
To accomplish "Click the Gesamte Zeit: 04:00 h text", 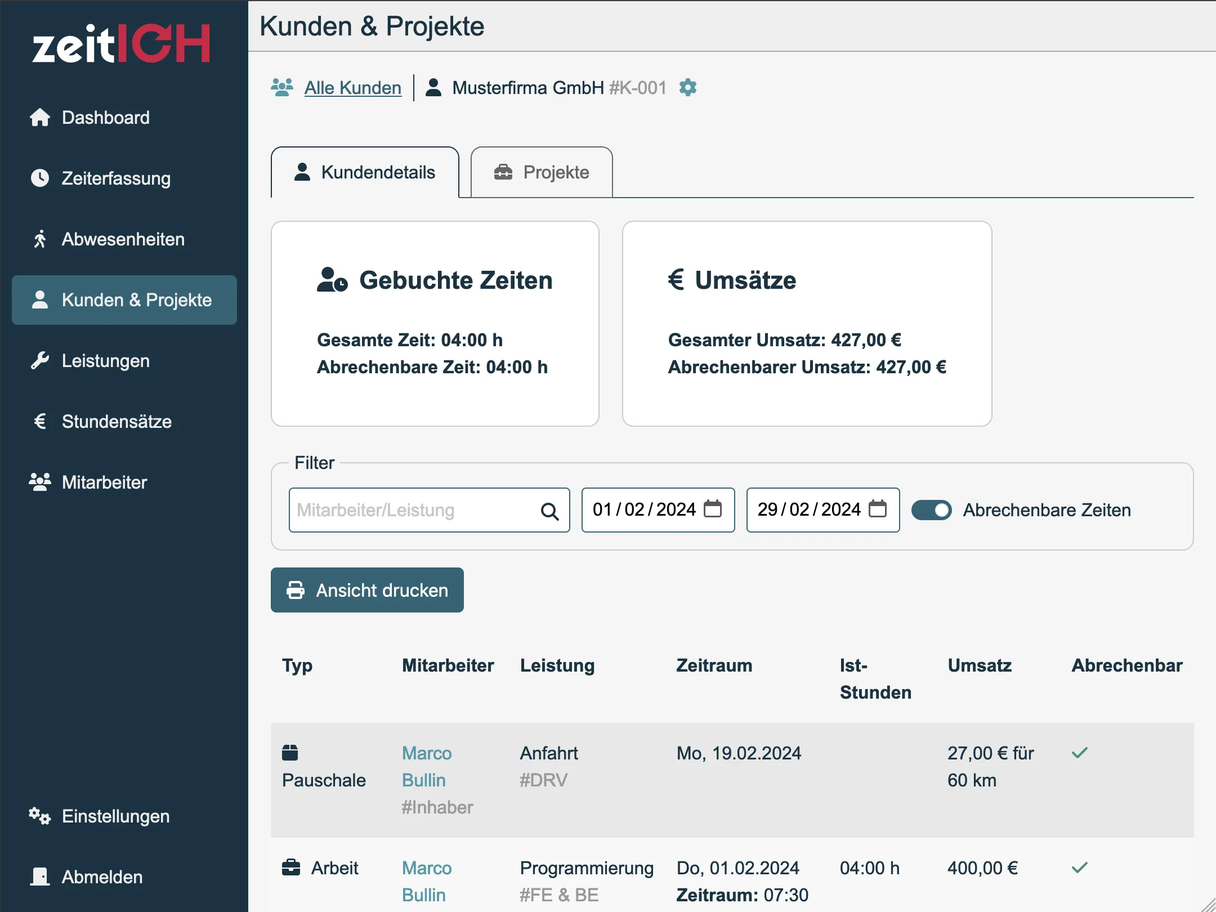I will click(x=410, y=340).
